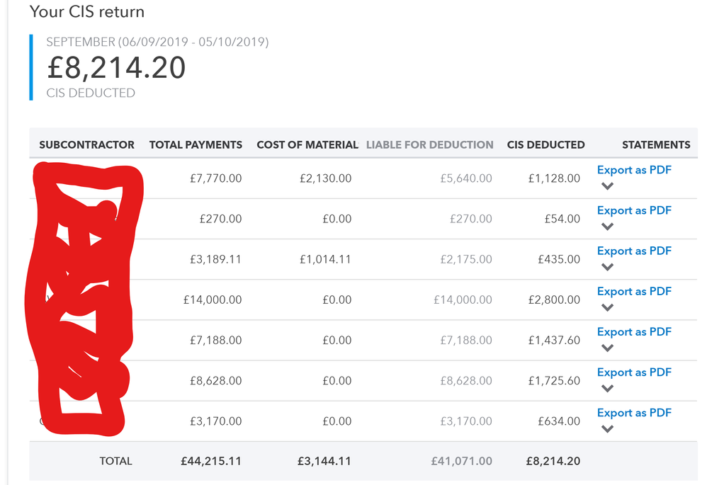The image size is (707, 485).
Task: Click the Total Payments column header
Action: 196,144
